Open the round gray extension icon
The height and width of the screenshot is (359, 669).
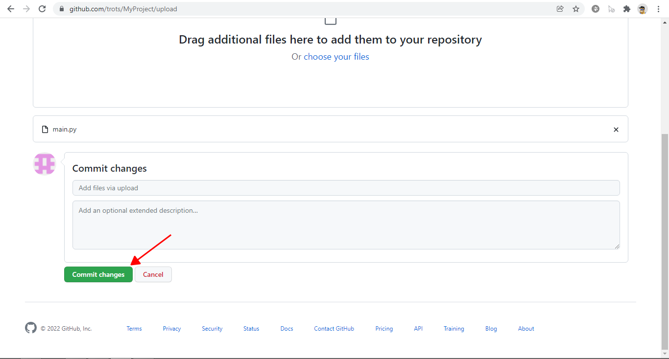pos(596,9)
